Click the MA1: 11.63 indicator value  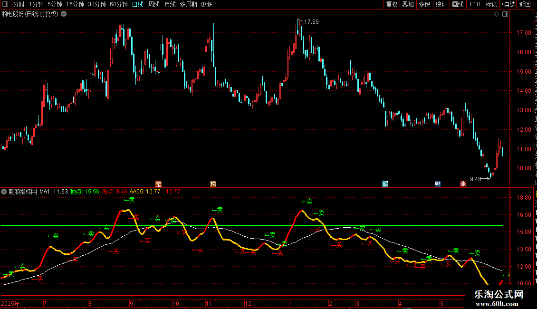[x=53, y=192]
